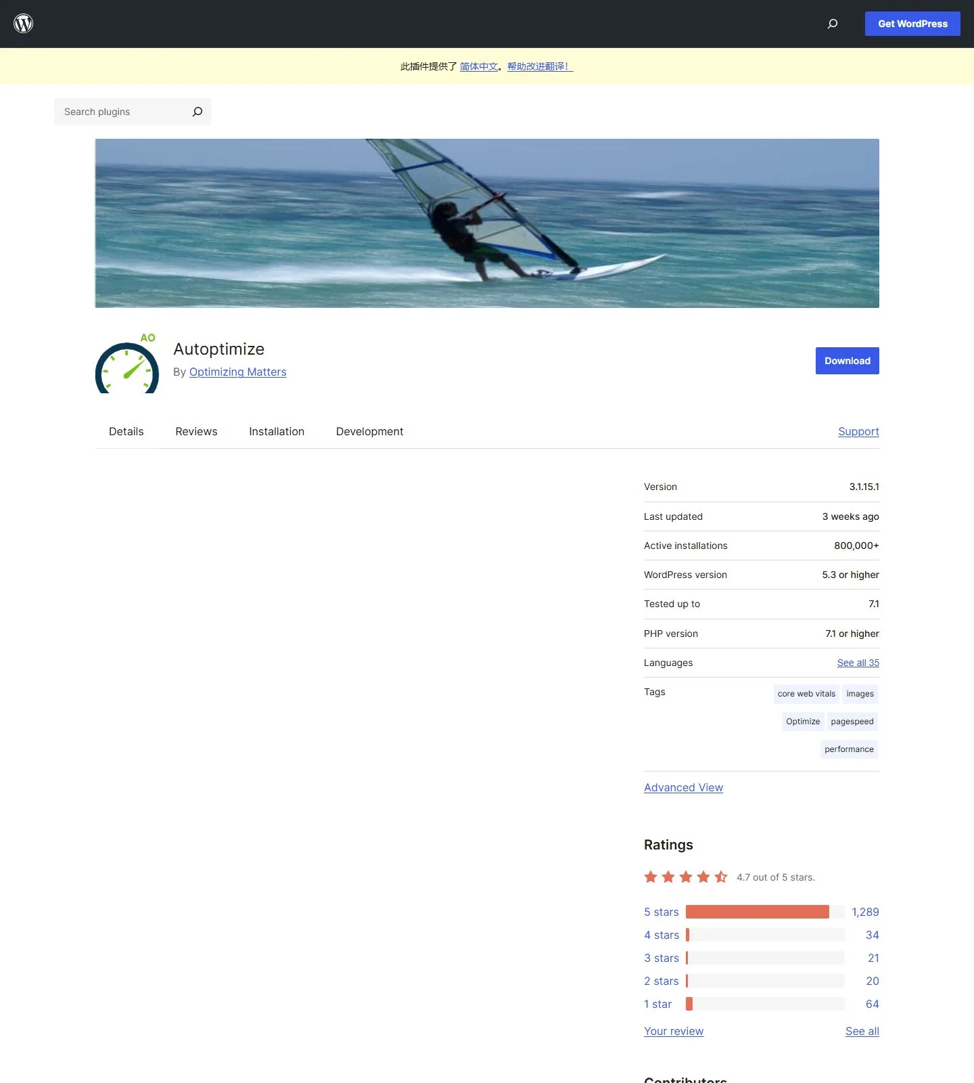Switch to the Reviews tab
Screen dimensions: 974x1083
click(x=196, y=432)
